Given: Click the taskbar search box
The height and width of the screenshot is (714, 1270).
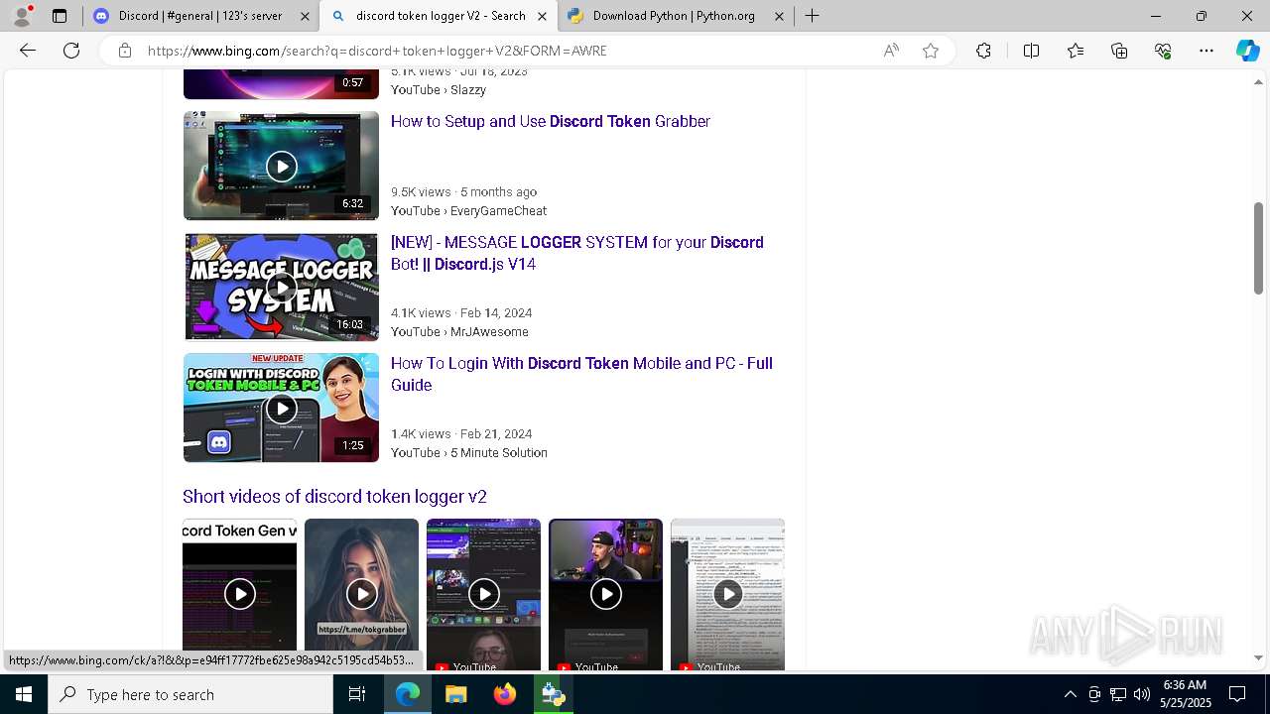Looking at the screenshot, I should coord(190,694).
